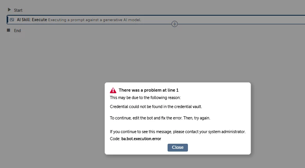Close the error dialog with Close button
This screenshot has height=168, width=305.
[x=178, y=147]
